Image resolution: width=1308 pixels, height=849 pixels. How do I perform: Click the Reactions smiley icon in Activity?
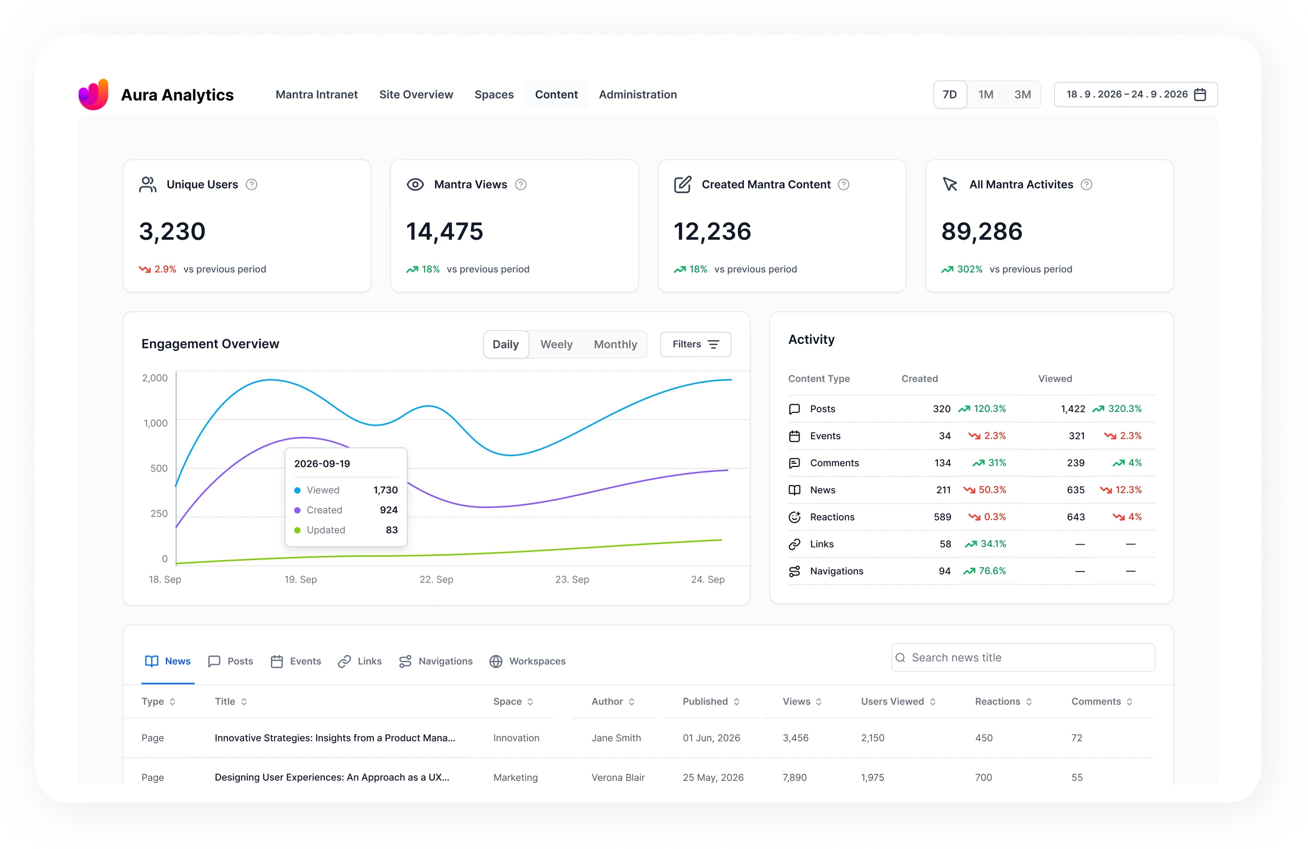794,517
